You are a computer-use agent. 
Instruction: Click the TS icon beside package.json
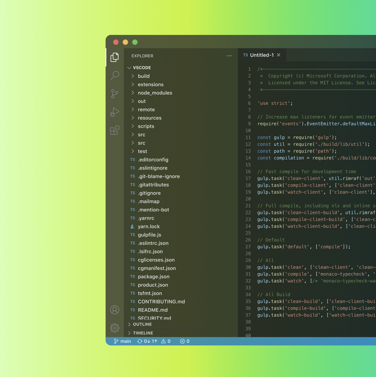pyautogui.click(x=133, y=277)
